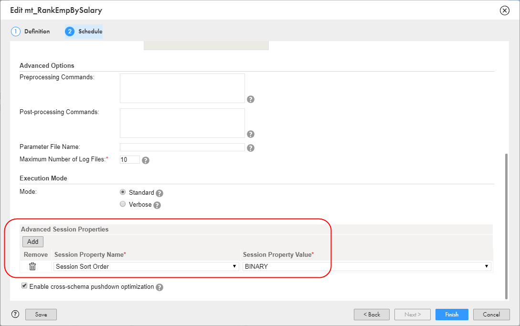Click the vertical scrollbar of the dialog
Image resolution: width=520 pixels, height=326 pixels.
coord(506,226)
